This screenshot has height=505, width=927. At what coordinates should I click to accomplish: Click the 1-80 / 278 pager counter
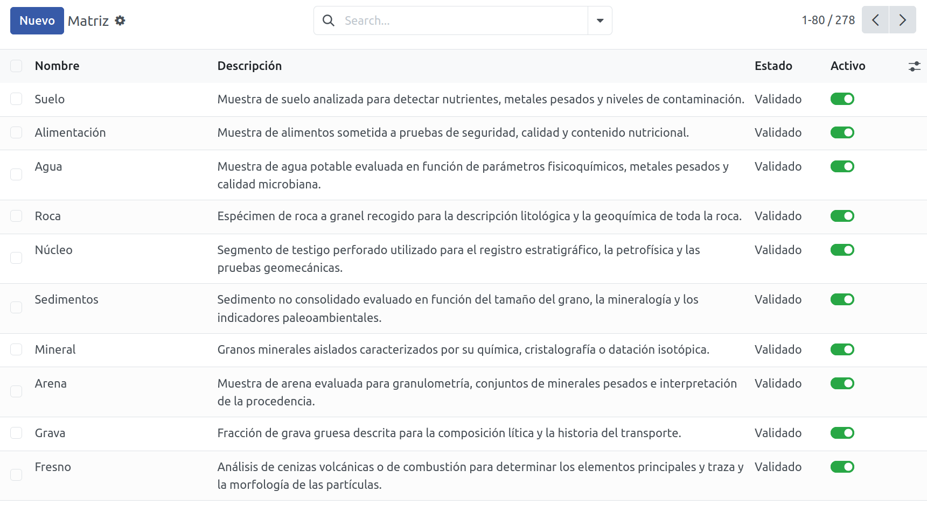828,20
